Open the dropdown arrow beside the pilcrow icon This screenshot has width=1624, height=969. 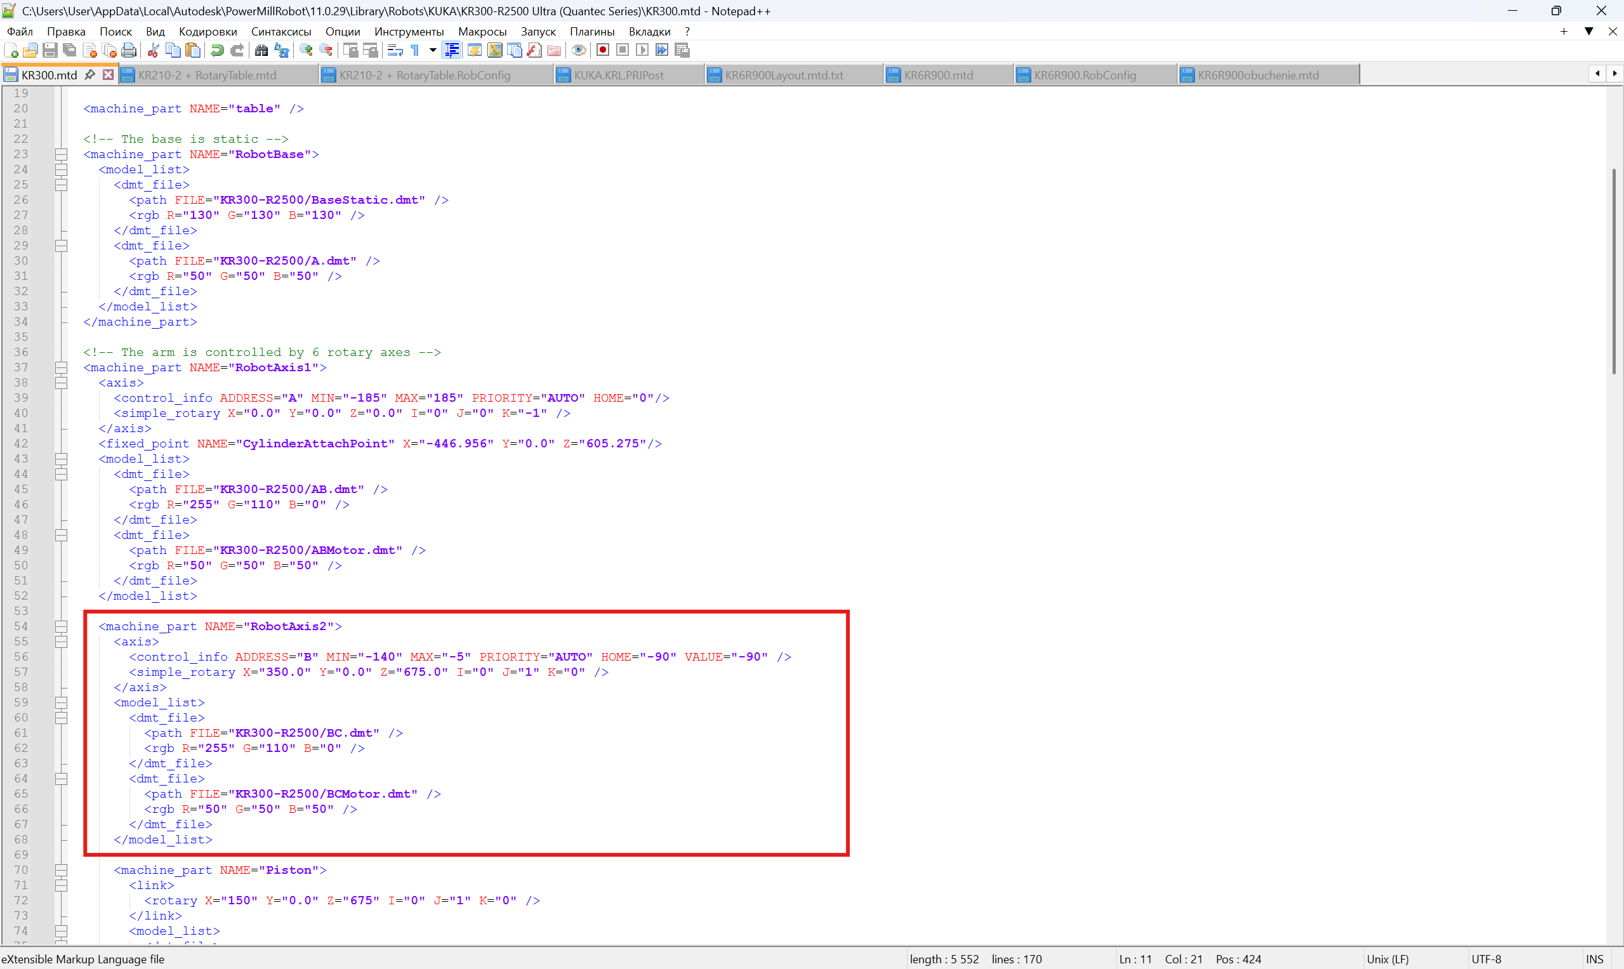(x=433, y=50)
